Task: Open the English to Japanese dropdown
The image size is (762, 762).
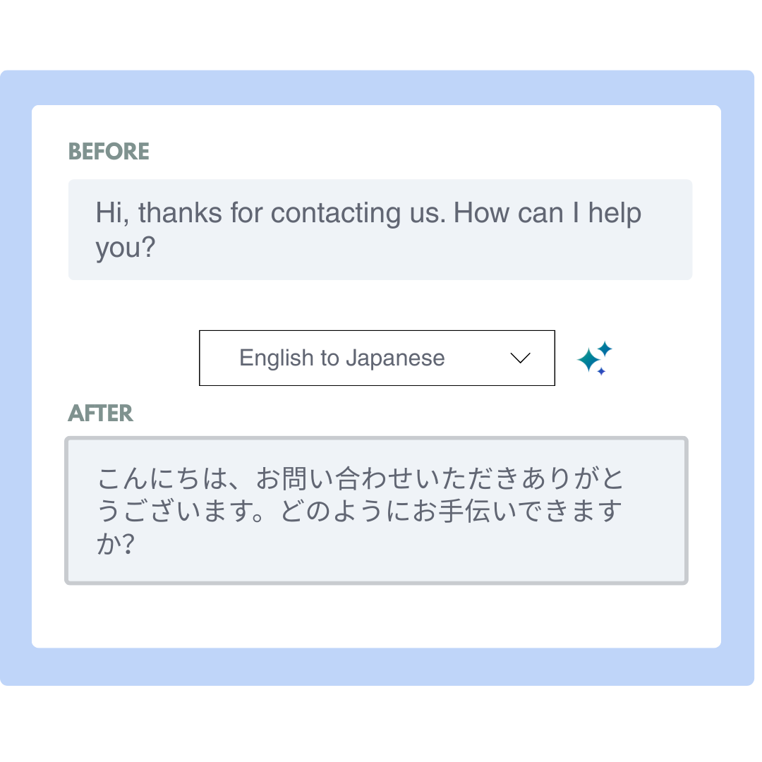Action: point(377,358)
